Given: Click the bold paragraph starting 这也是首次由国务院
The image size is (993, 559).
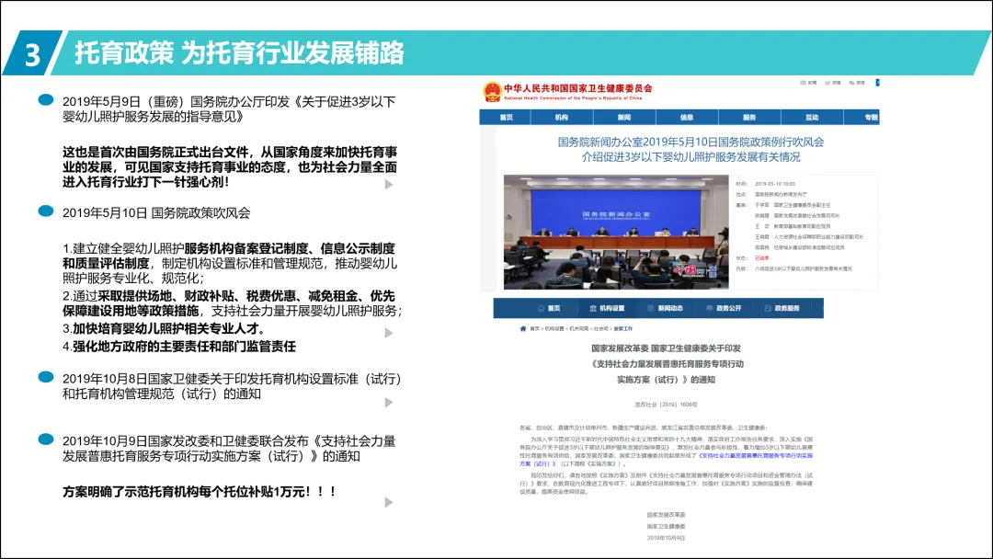Looking at the screenshot, I should click(230, 167).
